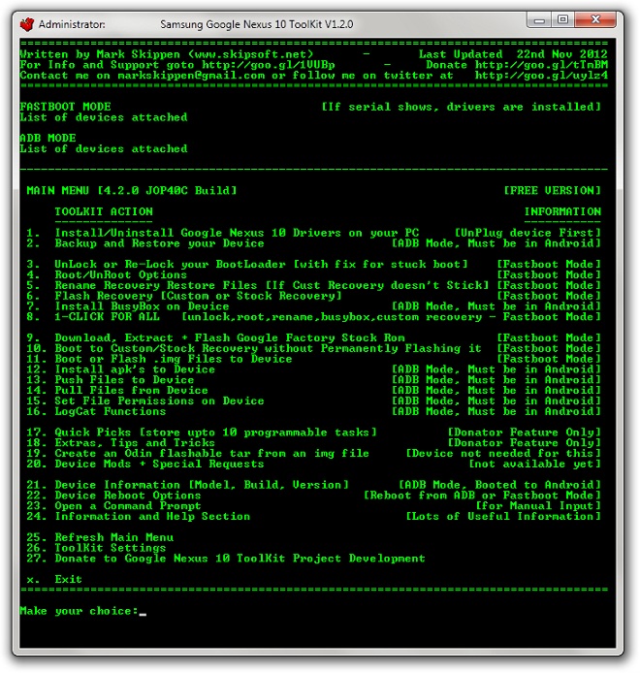This screenshot has height=673, width=640.
Task: Click option 3 'UnLock or Re-Lock your BootLoader'
Action: point(247,265)
